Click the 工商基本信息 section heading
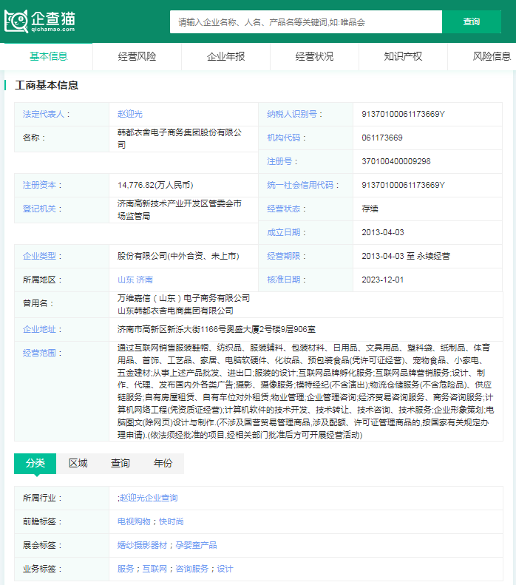516x585 pixels. tap(47, 86)
